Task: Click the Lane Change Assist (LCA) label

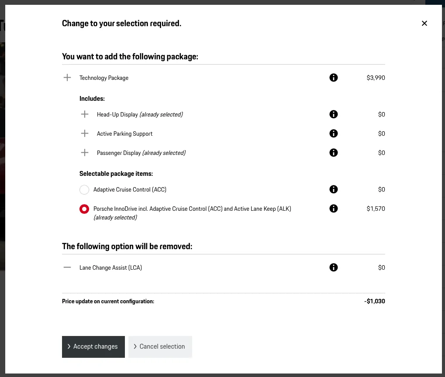Action: click(x=110, y=267)
